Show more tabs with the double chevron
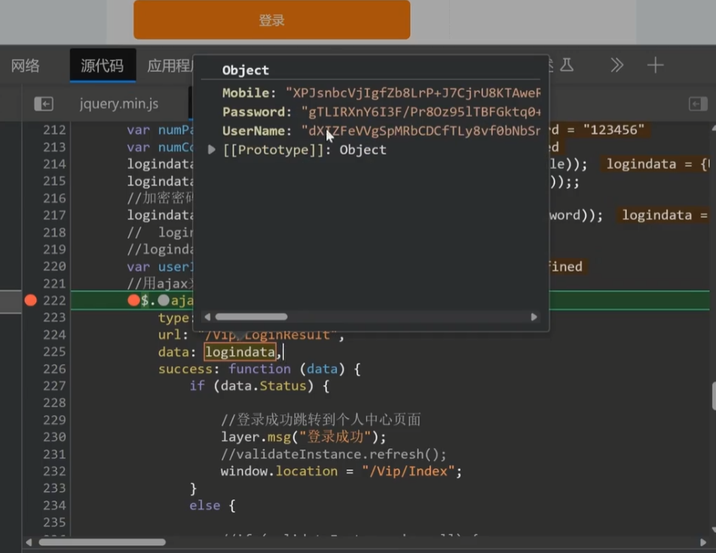 [x=617, y=66]
